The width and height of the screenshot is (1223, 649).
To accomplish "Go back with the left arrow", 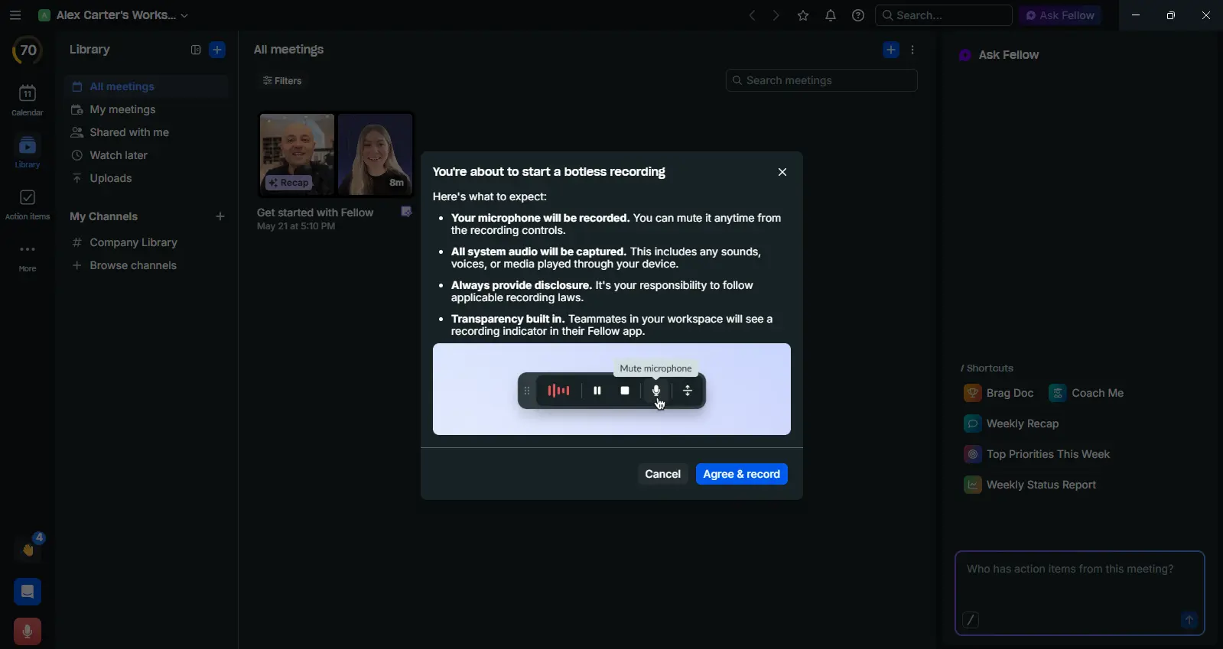I will coord(753,15).
